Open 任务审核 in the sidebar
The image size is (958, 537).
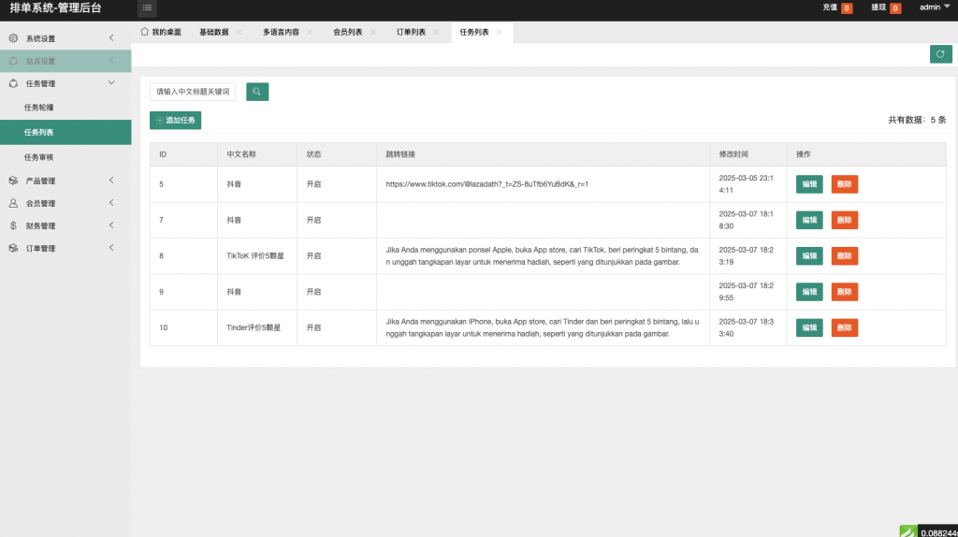pyautogui.click(x=39, y=156)
